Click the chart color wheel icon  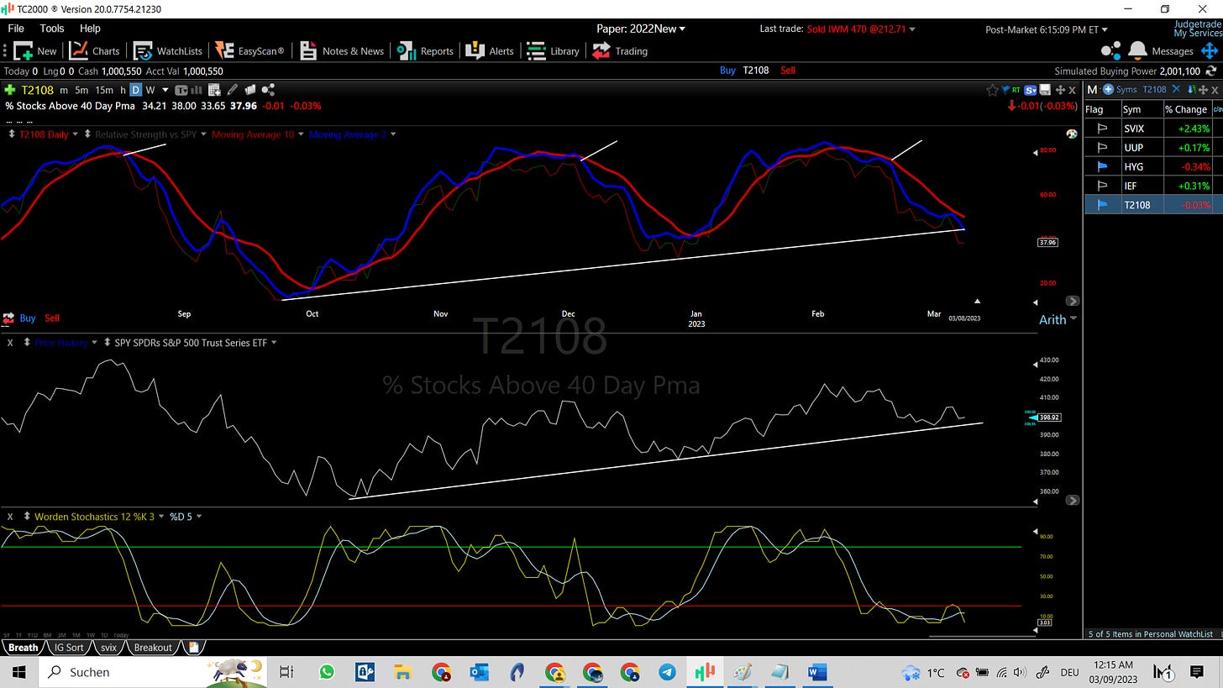pos(1071,134)
